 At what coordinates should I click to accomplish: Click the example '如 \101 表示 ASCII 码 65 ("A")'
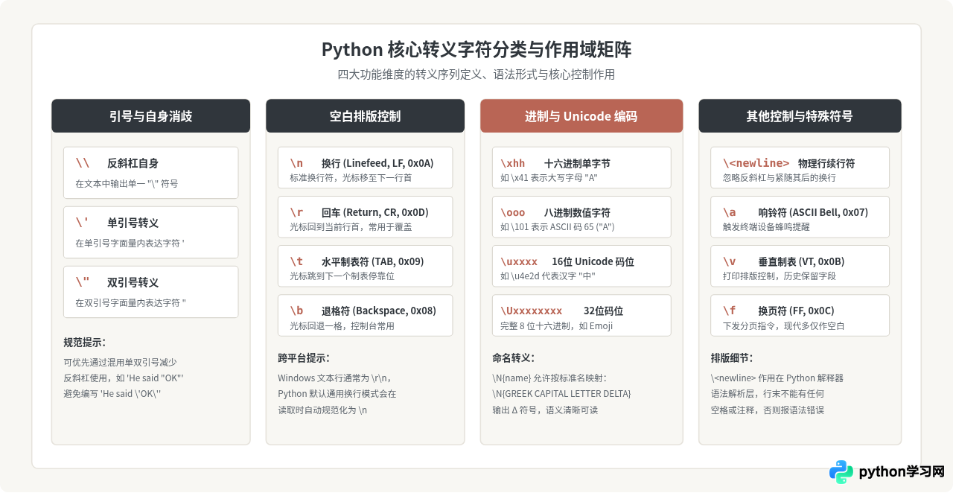point(558,227)
